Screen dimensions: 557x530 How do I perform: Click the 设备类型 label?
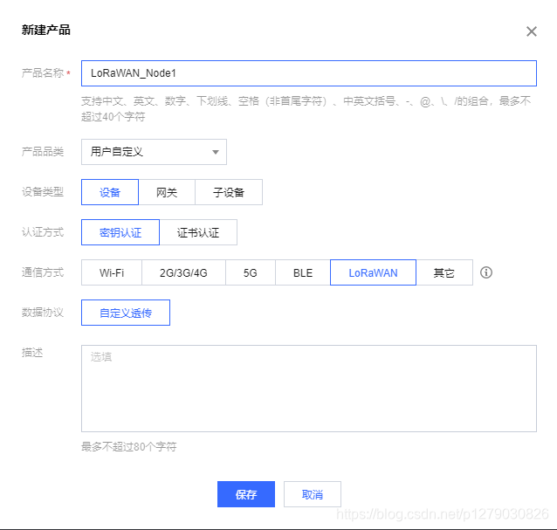(x=43, y=192)
